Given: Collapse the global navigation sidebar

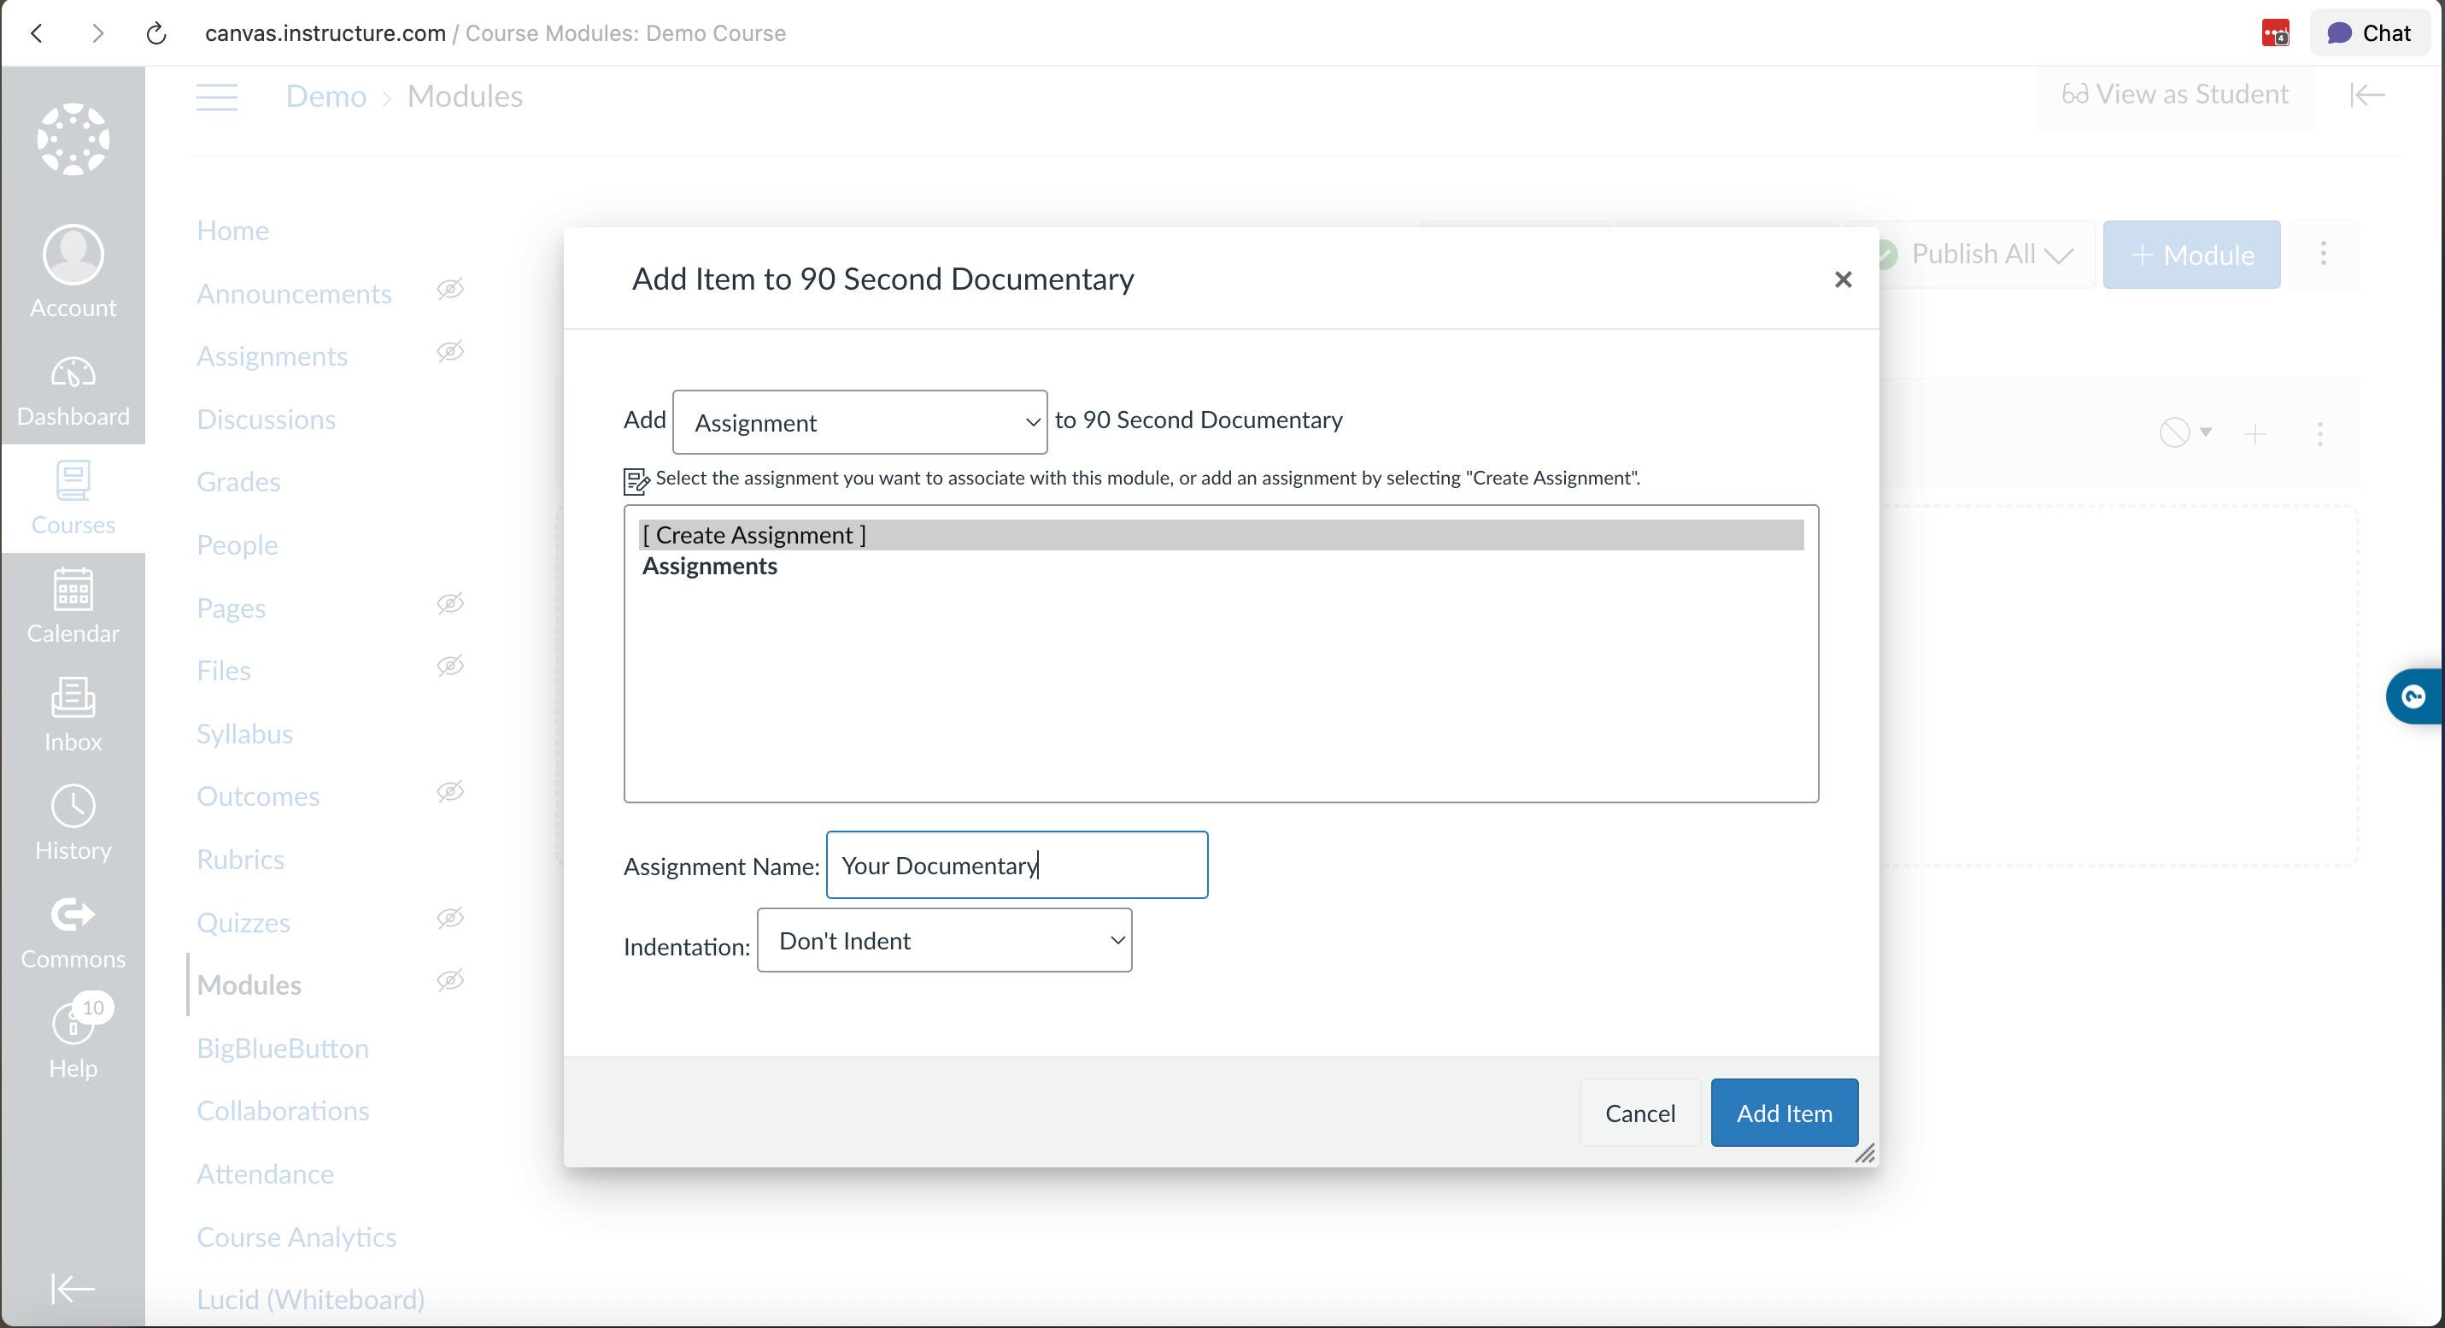Looking at the screenshot, I should (73, 1288).
